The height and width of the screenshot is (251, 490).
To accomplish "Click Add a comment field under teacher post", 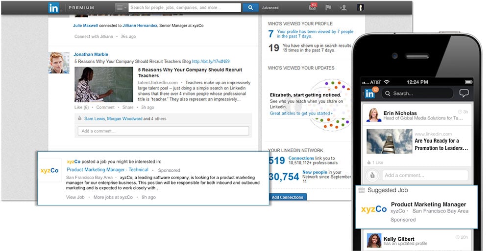I will click(163, 131).
